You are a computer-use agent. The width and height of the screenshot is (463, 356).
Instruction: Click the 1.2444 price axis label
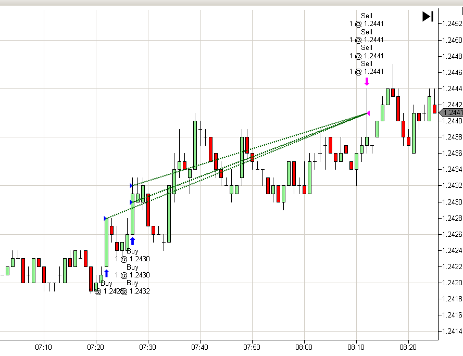452,88
